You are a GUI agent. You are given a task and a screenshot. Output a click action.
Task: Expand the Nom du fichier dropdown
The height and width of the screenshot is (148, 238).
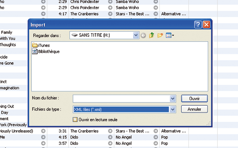coord(173,99)
